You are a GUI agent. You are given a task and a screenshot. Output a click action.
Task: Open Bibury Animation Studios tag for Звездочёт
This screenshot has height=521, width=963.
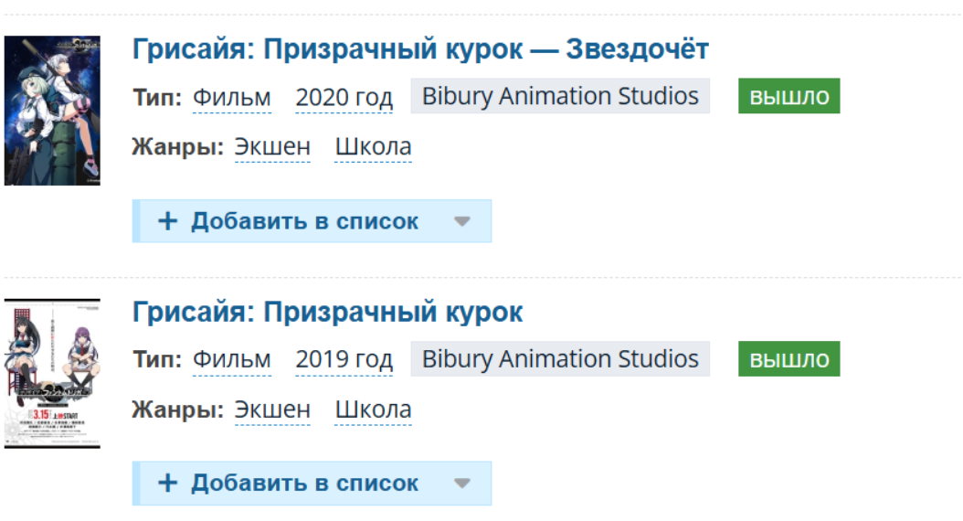coord(560,96)
